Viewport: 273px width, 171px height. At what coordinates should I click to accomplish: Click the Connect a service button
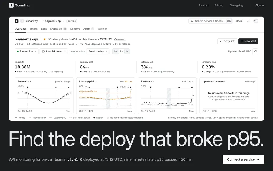pos(243,159)
